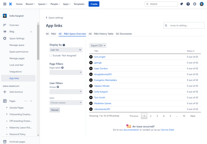The image size is (207, 144).
Task: Click the Home navigation item
Action: (x=19, y=4)
